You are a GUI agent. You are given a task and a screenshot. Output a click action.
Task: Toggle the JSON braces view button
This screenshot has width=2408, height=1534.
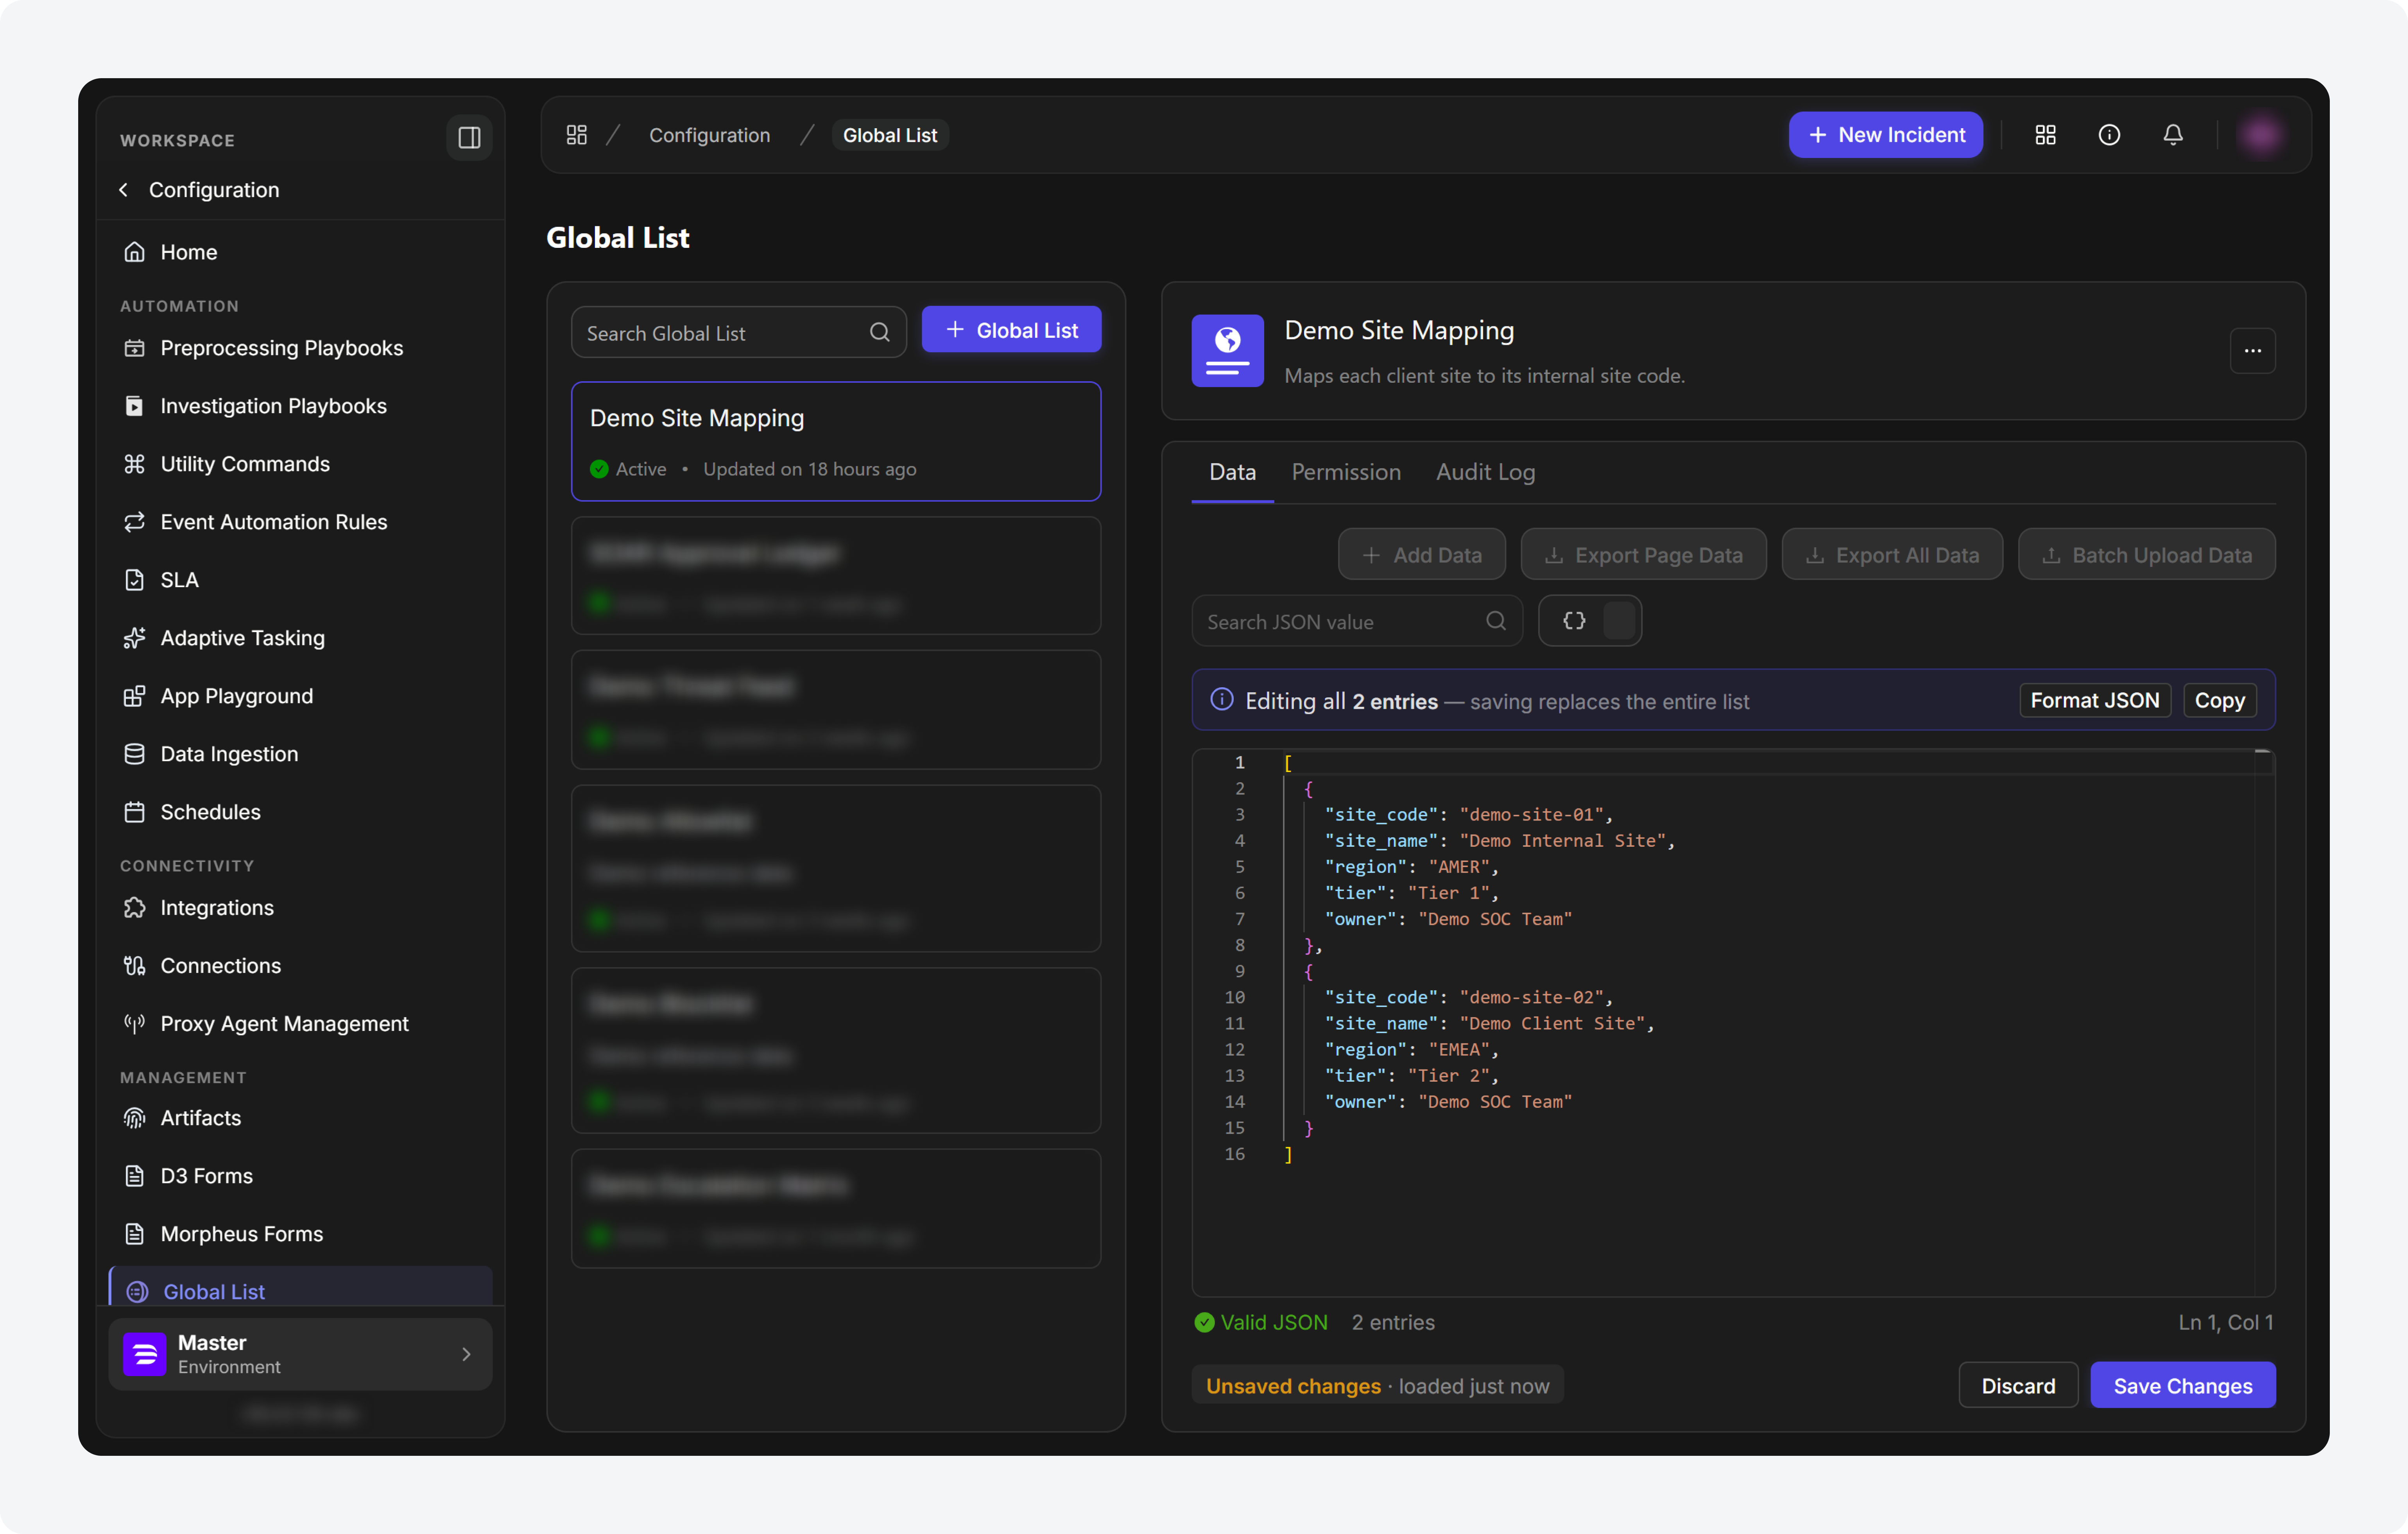(x=1574, y=621)
